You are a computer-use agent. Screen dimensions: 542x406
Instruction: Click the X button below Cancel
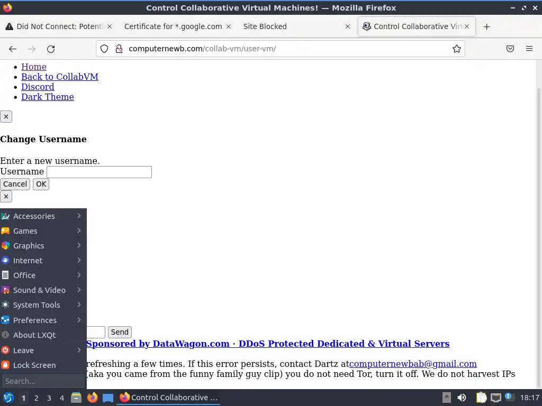point(6,197)
